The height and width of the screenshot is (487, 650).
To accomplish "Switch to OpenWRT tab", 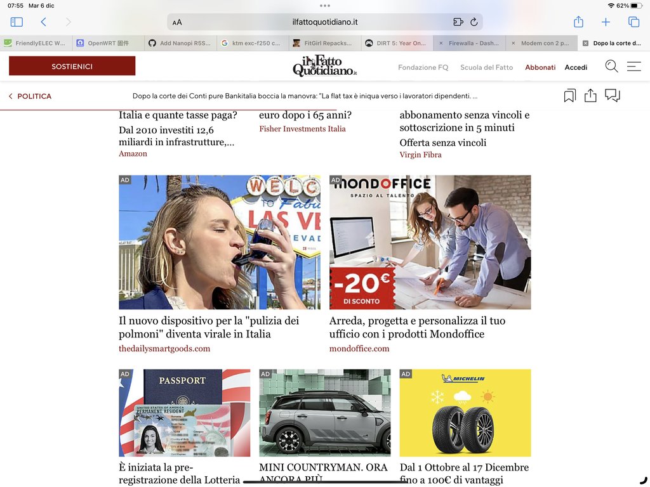I will 108,43.
